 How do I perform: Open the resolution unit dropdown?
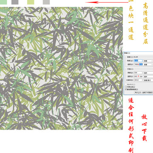pos(148,80)
